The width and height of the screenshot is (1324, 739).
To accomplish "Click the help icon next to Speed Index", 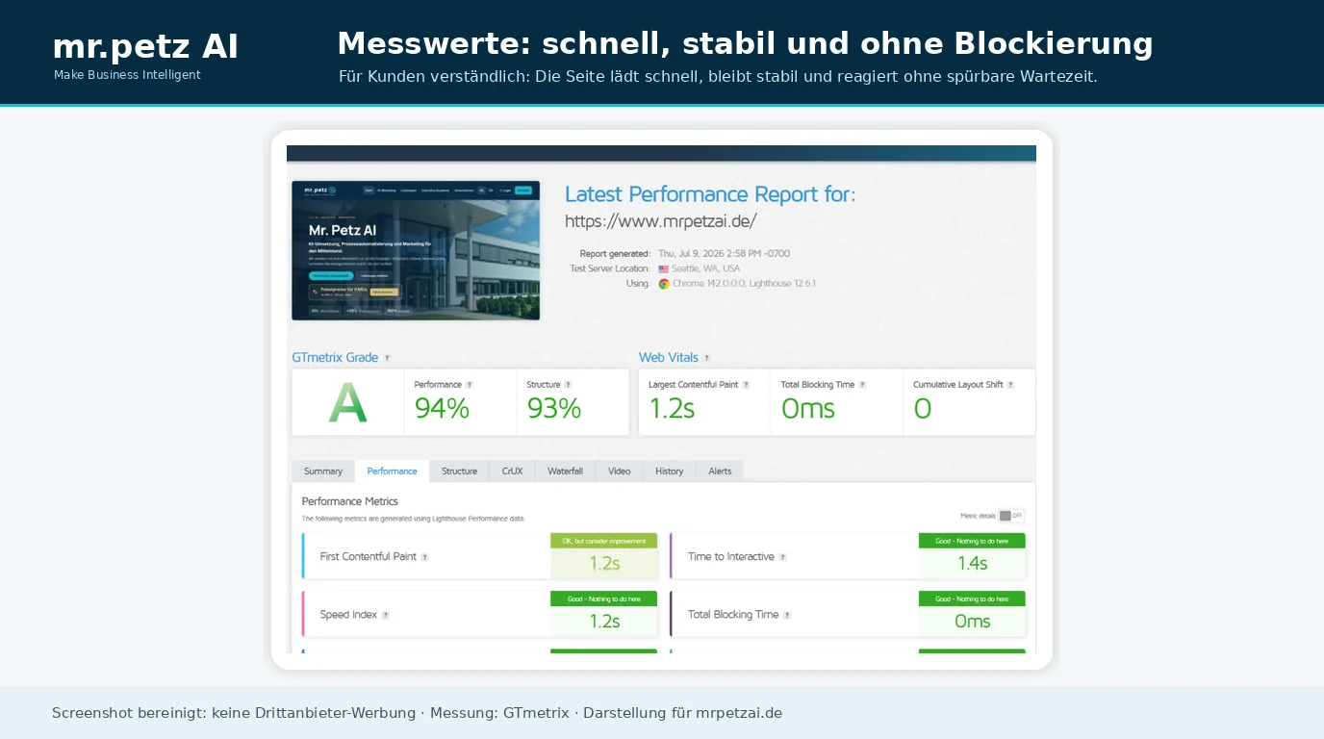I will pos(385,615).
